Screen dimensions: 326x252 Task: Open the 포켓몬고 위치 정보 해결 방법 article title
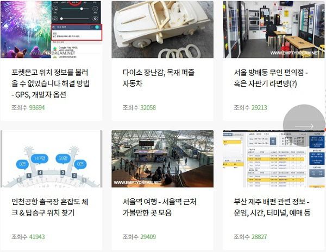click(51, 83)
